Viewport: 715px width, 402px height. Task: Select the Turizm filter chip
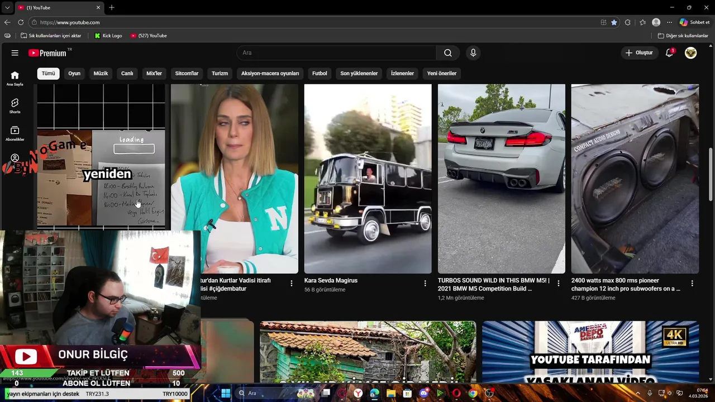tap(220, 73)
